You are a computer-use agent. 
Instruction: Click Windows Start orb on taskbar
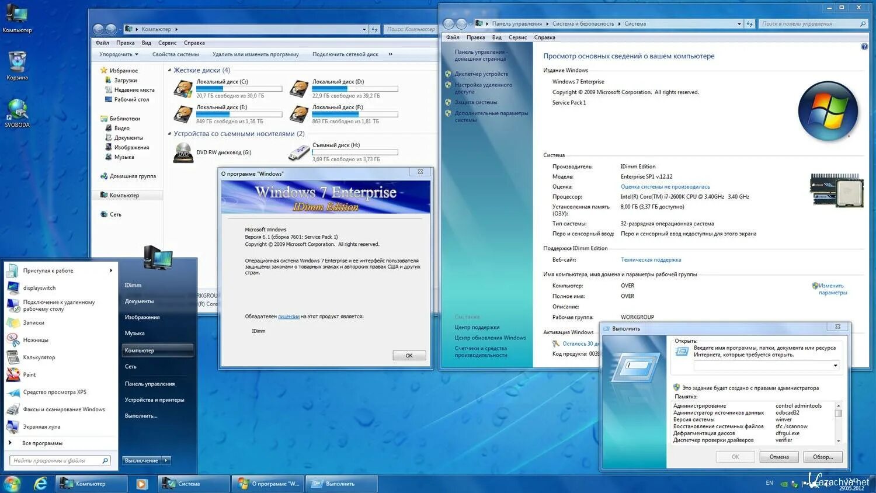pos(12,484)
